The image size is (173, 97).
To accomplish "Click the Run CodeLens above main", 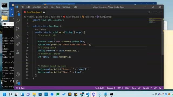I will pos(37,29).
